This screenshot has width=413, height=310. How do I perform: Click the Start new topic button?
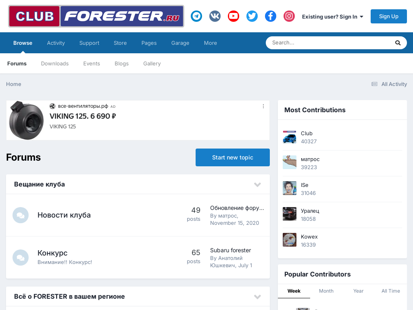(x=232, y=157)
